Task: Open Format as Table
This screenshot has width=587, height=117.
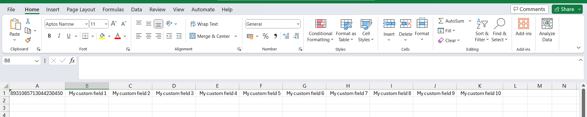Action: coord(346,30)
